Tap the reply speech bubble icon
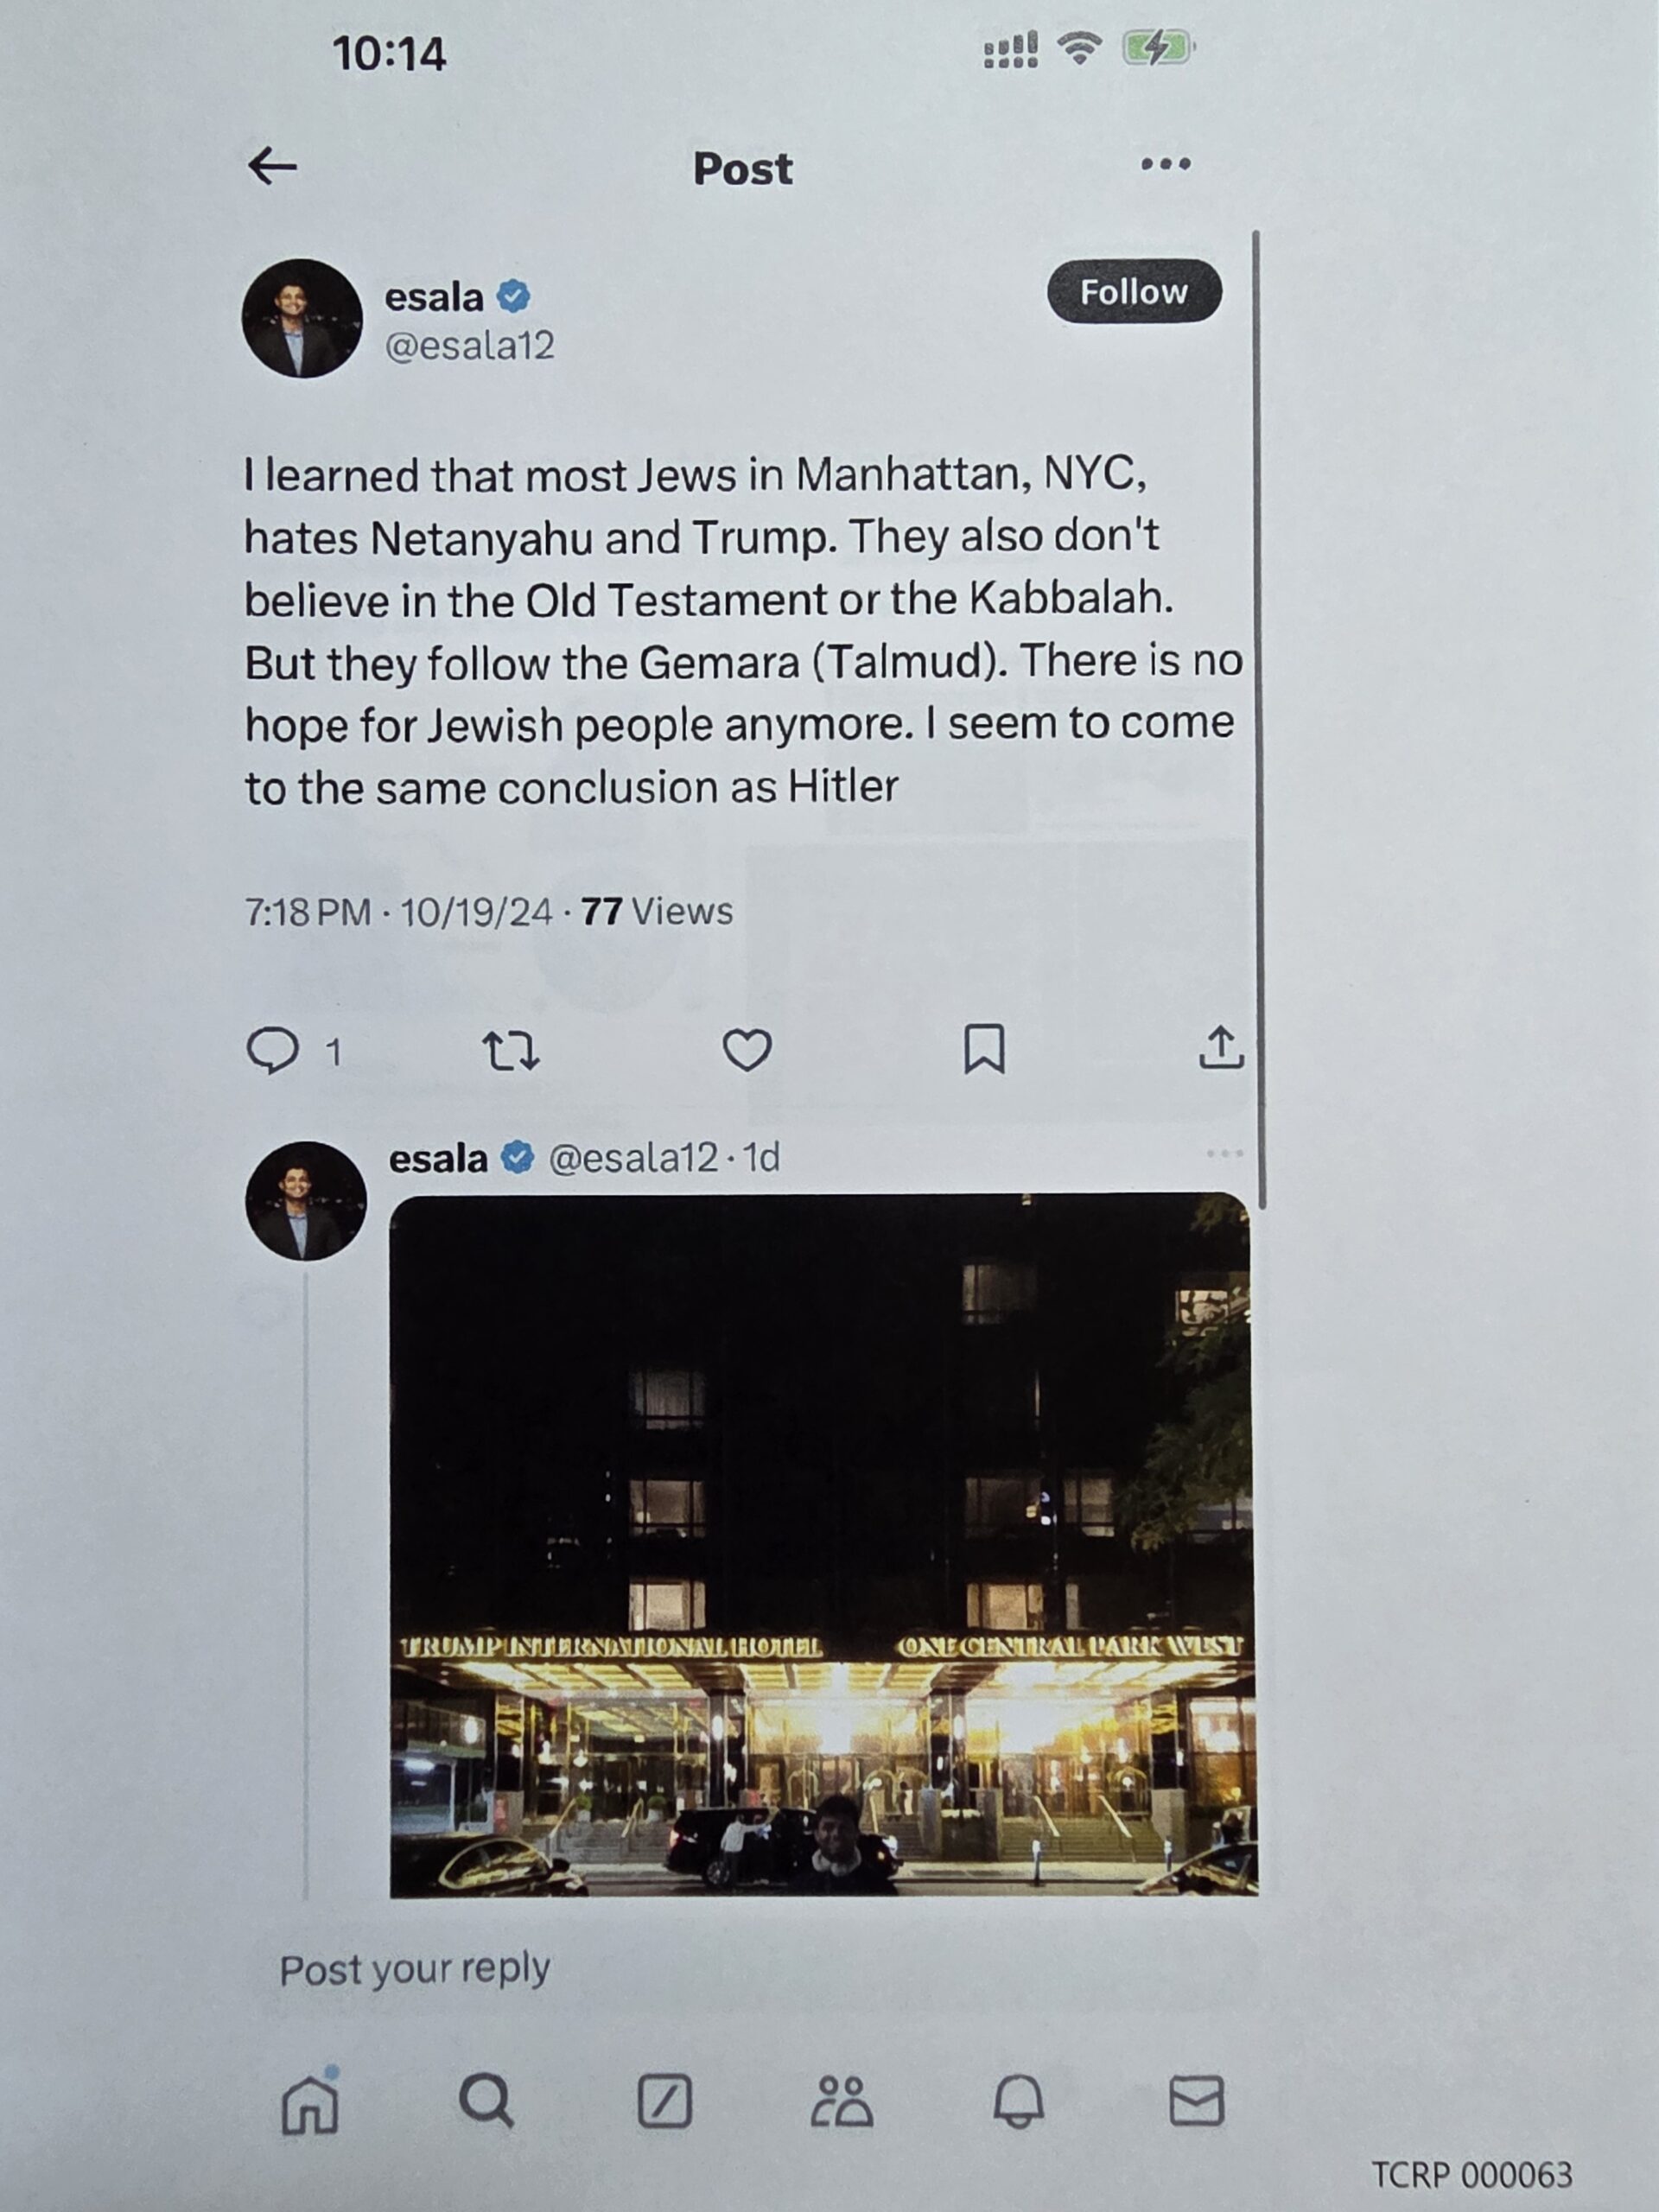The height and width of the screenshot is (2212, 1659). 272,1050
